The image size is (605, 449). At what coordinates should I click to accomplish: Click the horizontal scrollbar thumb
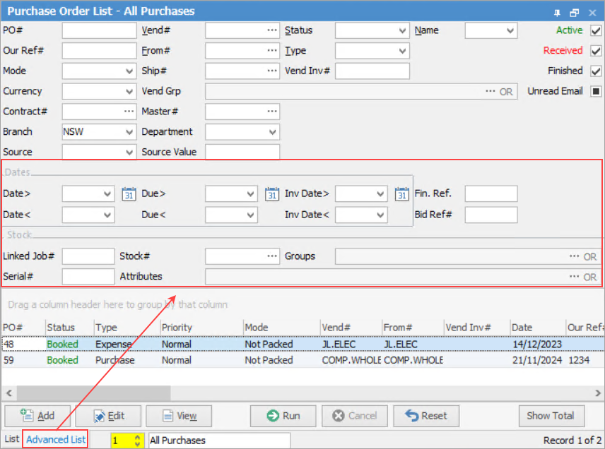click(x=93, y=393)
